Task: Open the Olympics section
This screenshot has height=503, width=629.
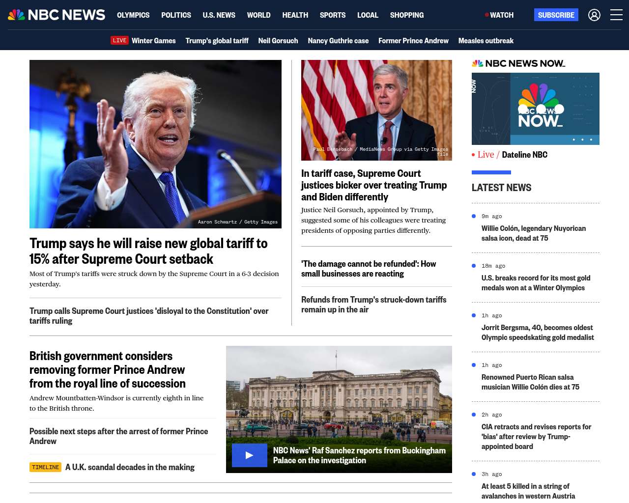Action: (x=133, y=15)
